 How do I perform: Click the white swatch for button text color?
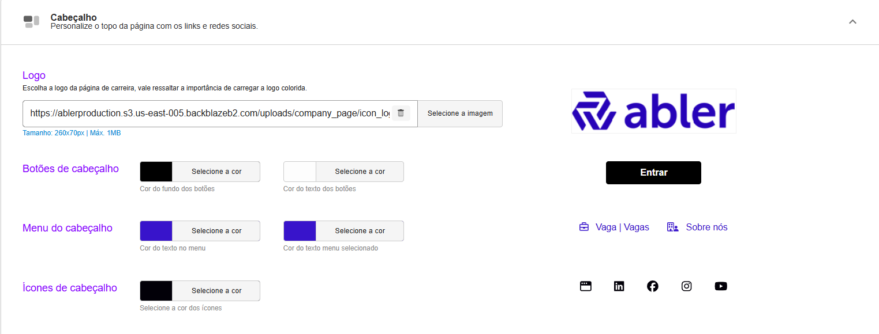300,172
